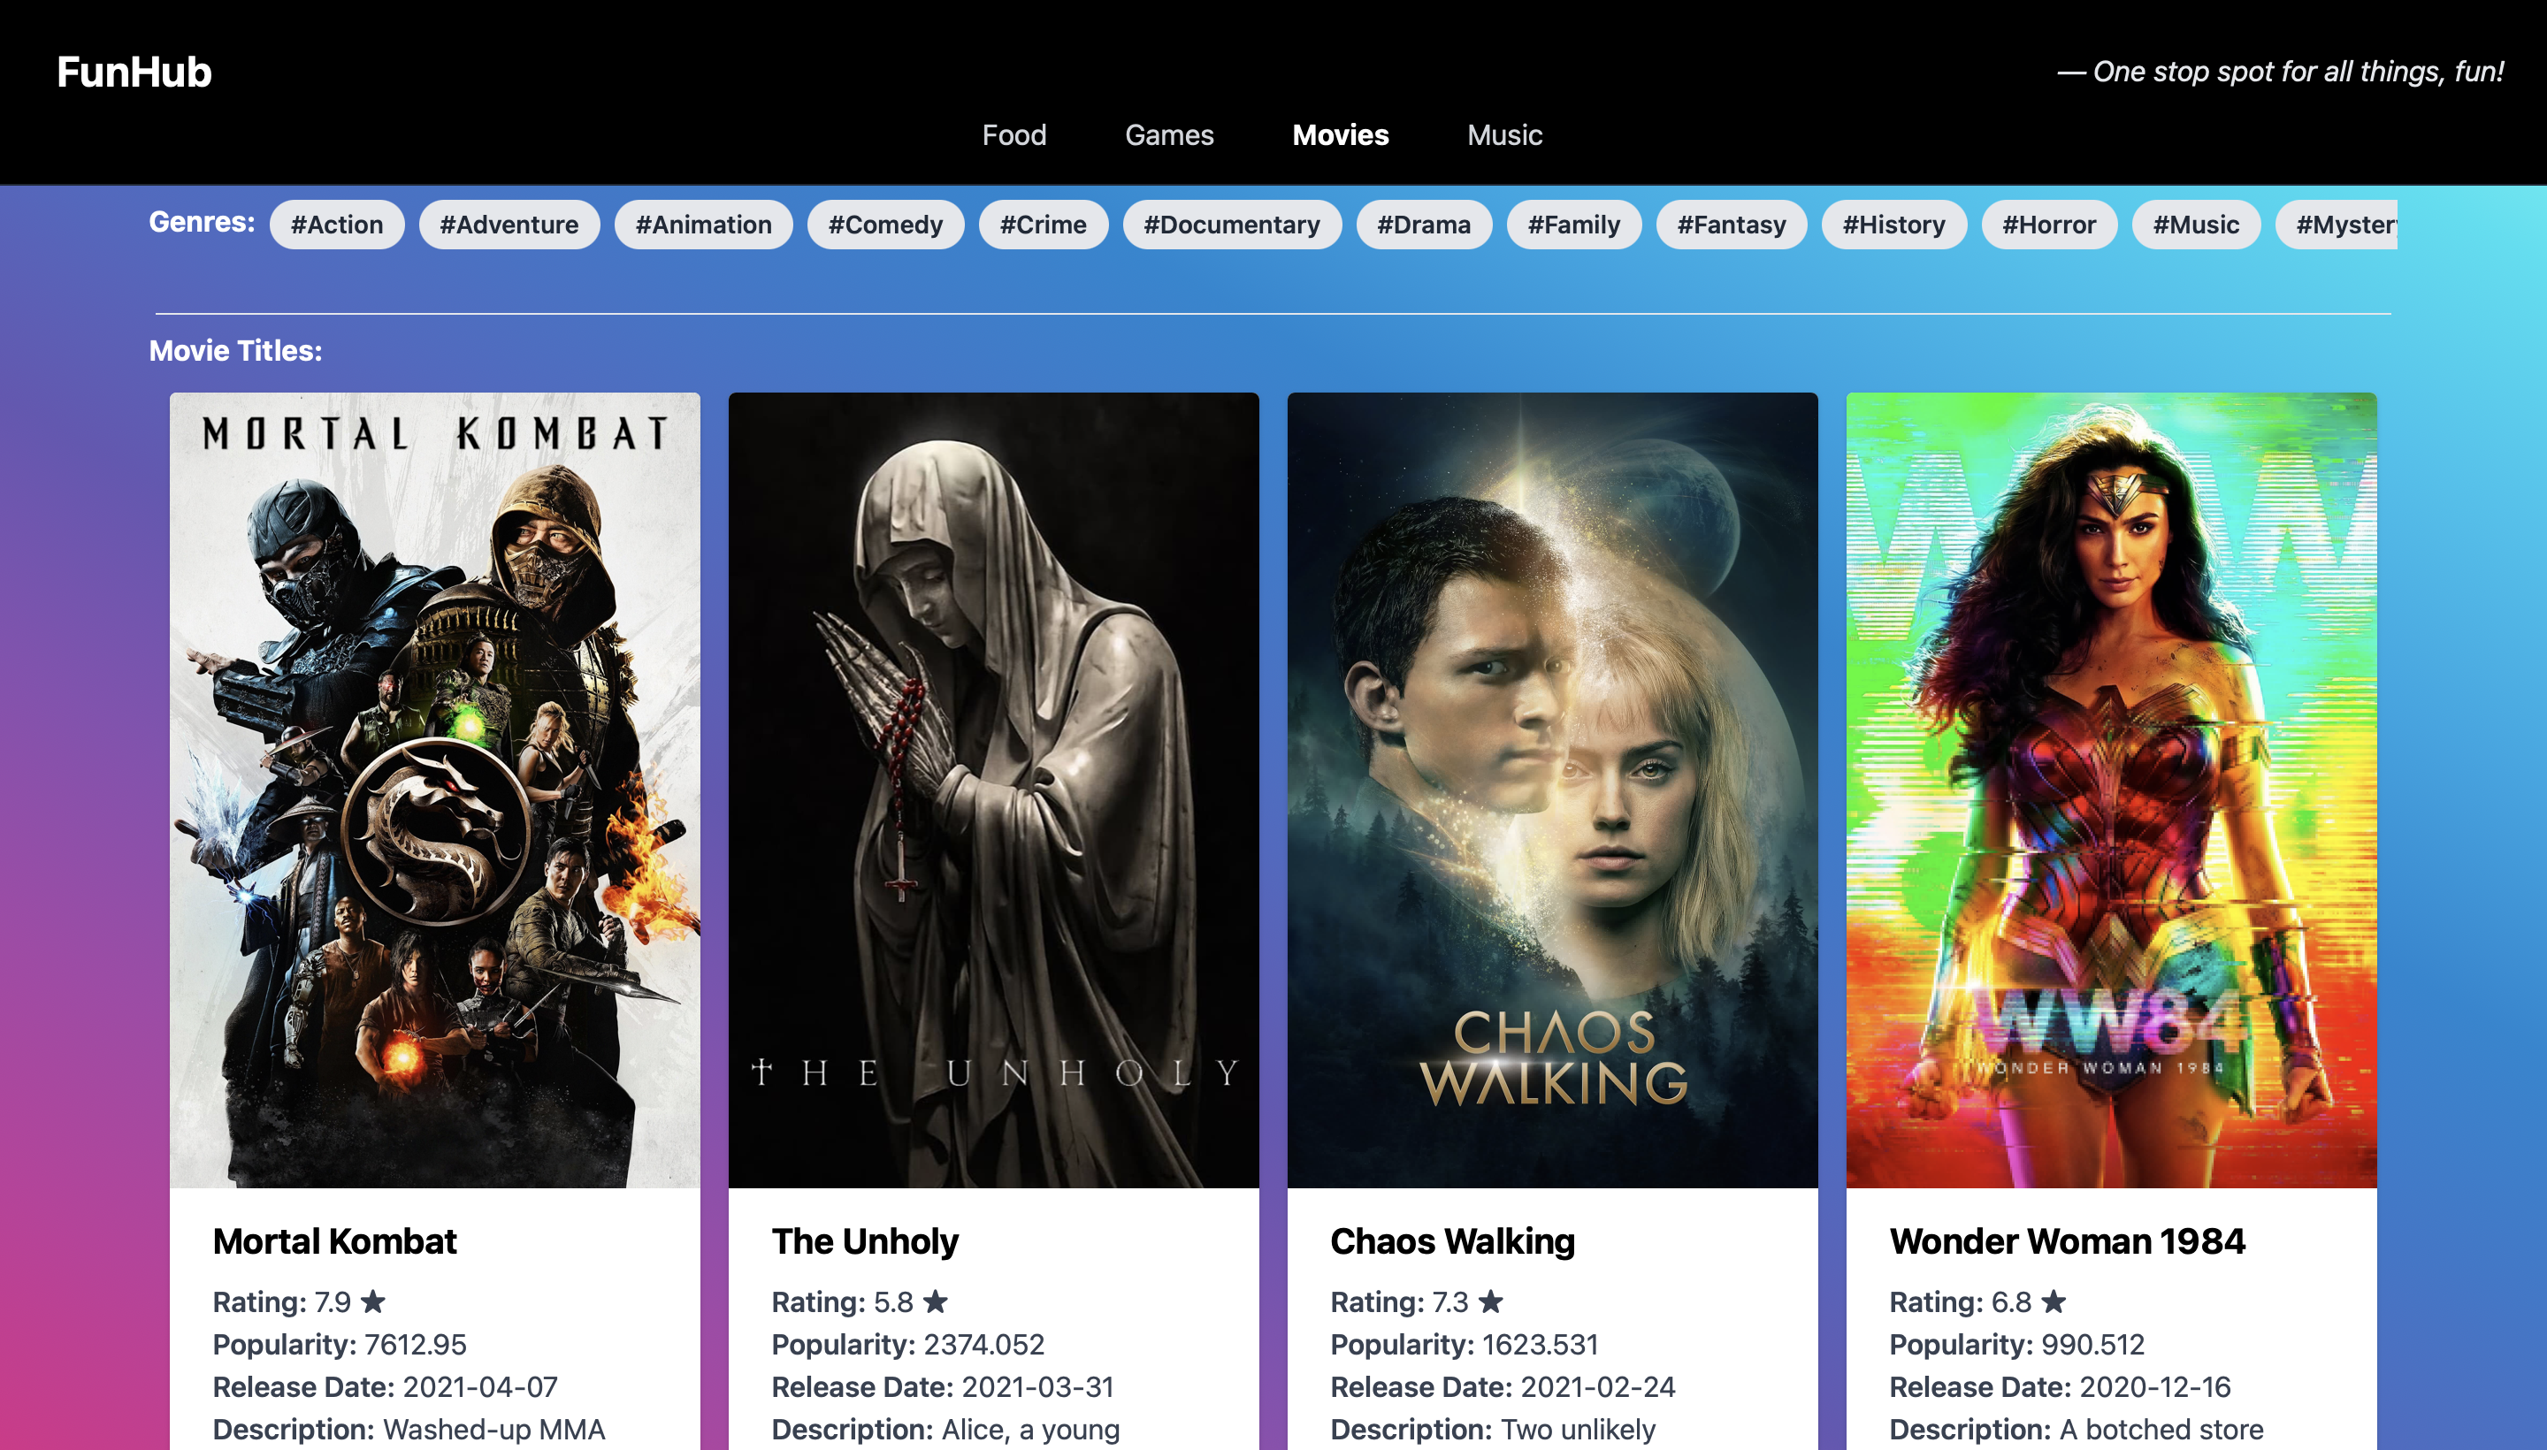This screenshot has height=1450, width=2547.
Task: Select the Movies navigation item
Action: pyautogui.click(x=1341, y=135)
